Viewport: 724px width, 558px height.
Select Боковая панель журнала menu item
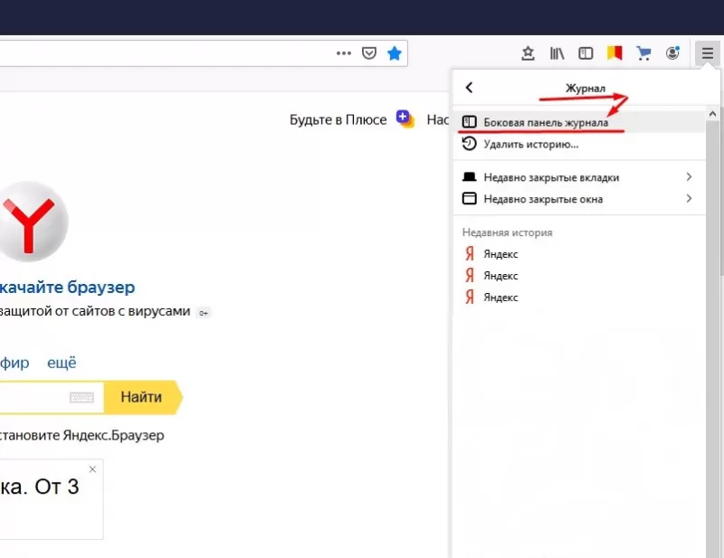[x=579, y=122]
